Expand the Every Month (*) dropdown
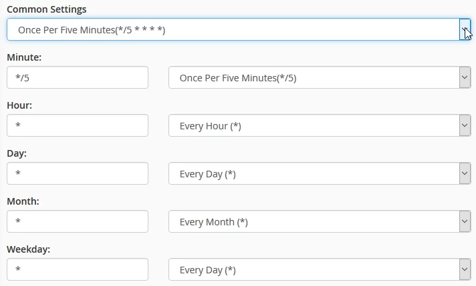Image resolution: width=476 pixels, height=286 pixels. pyautogui.click(x=314, y=221)
